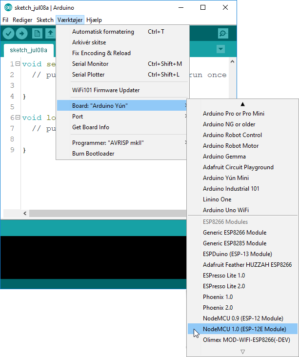Open Get Board Info

[90, 127]
